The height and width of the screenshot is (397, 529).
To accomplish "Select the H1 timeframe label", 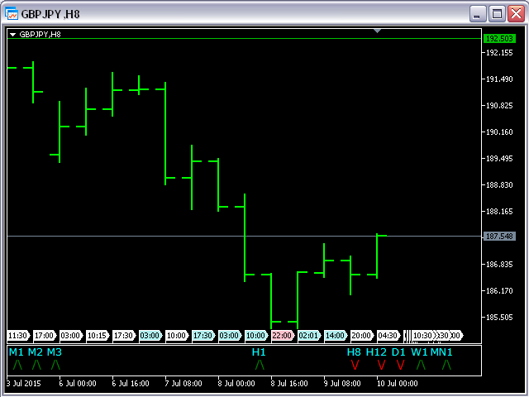I will 259,352.
